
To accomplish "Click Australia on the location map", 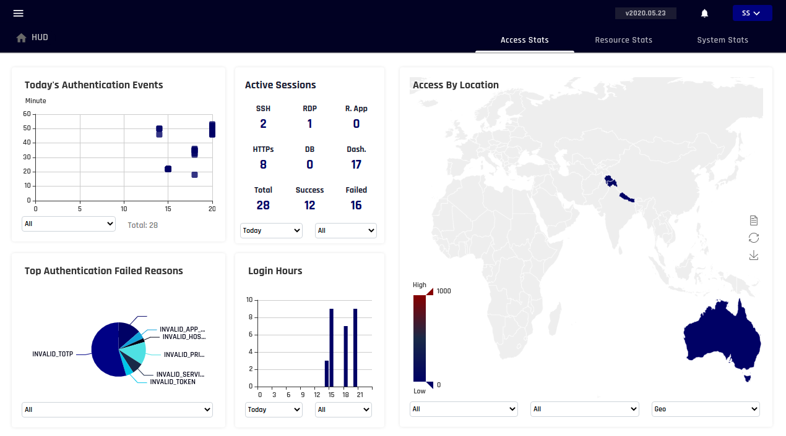I will tap(721, 337).
